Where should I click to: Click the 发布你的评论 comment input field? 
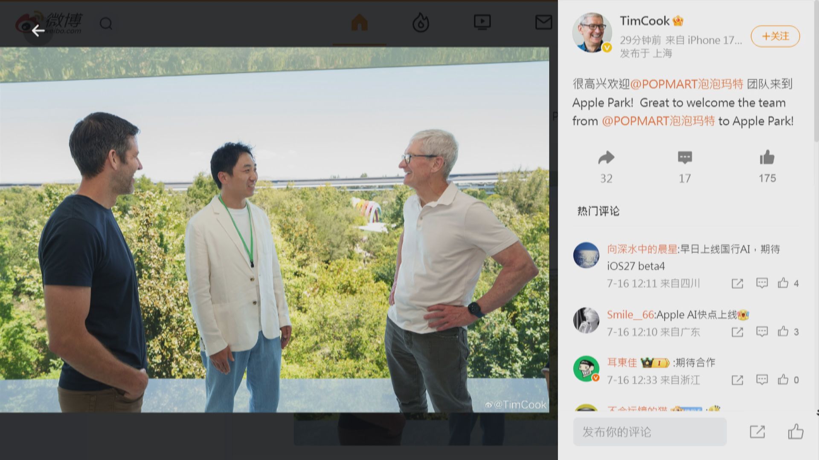[x=650, y=432]
